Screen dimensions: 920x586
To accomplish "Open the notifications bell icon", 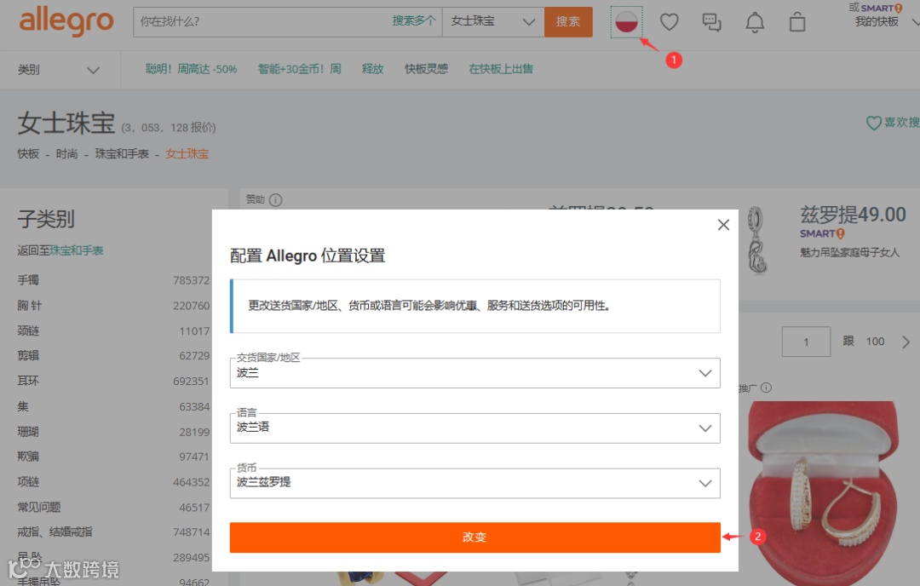I will [x=755, y=22].
